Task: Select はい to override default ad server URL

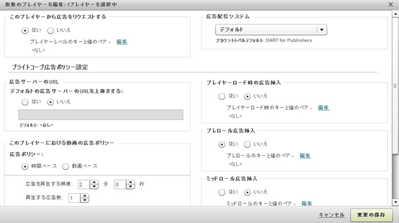Action: click(x=25, y=102)
